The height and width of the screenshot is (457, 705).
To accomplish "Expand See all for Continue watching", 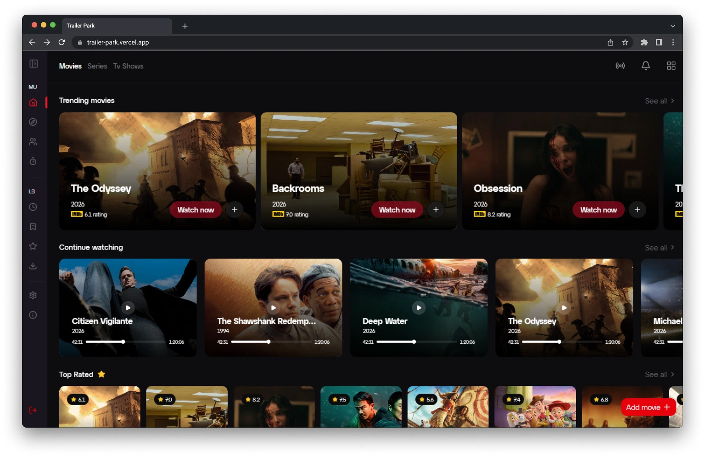I will 660,248.
